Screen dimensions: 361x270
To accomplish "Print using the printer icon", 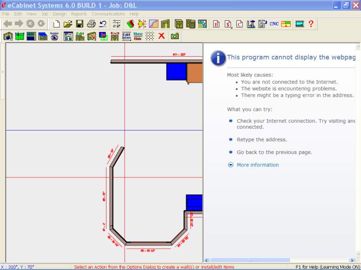I will click(x=92, y=24).
